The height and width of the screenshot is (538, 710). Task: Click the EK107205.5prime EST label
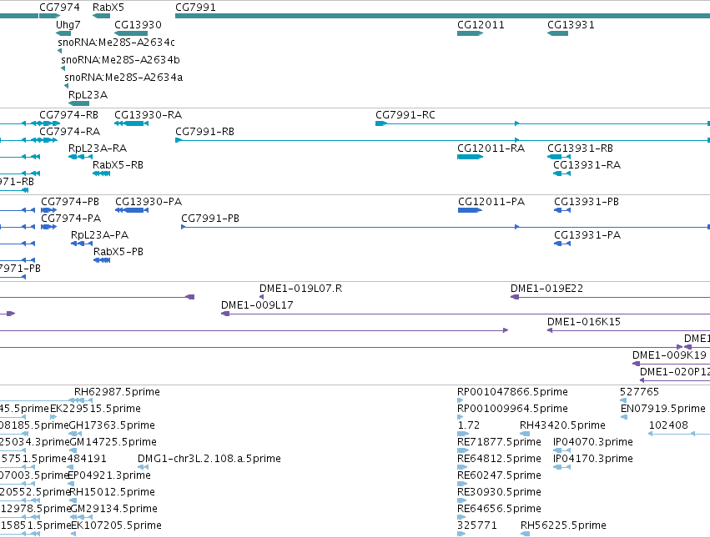click(x=116, y=525)
